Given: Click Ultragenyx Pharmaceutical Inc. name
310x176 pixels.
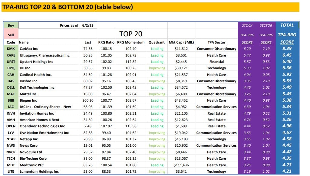Looking at the screenshot, I should [45, 55].
